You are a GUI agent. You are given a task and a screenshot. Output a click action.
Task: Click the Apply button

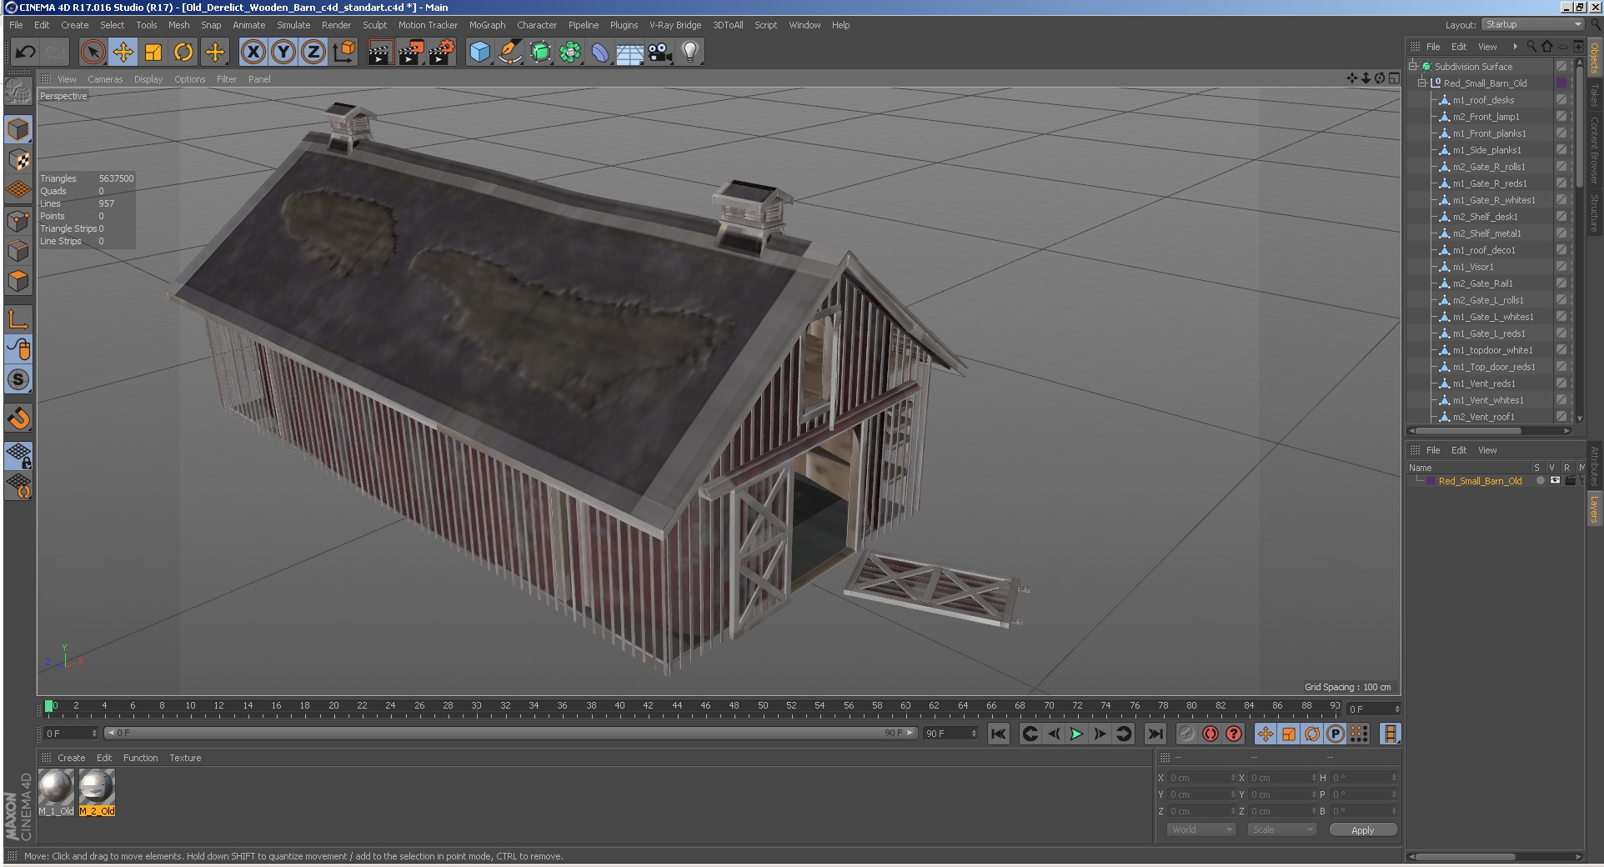tap(1362, 829)
